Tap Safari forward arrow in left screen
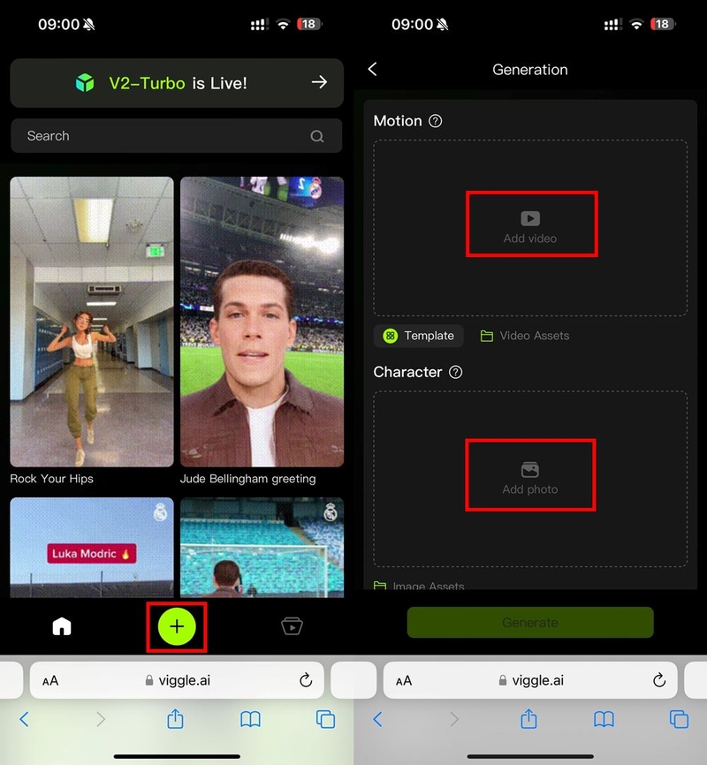This screenshot has height=765, width=707. point(101,719)
